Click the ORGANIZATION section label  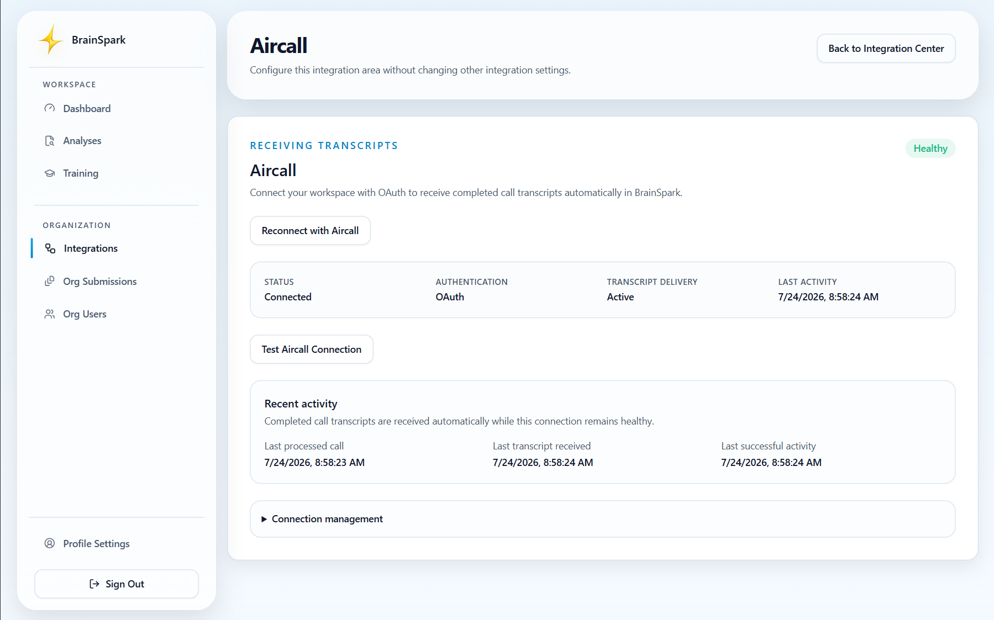tap(77, 225)
